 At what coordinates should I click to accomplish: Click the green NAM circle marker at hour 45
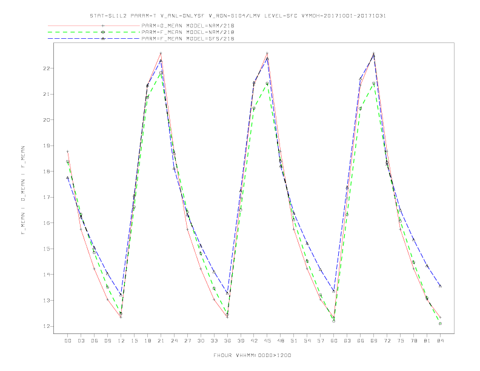[x=267, y=83]
